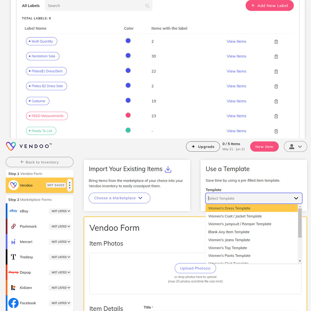Image resolution: width=311 pixels, height=311 pixels.
Task: Delete the Ready To List label
Action: 276,131
